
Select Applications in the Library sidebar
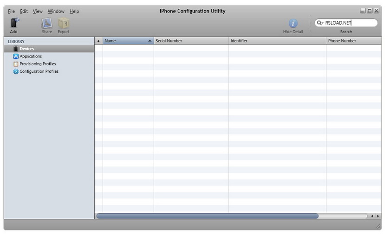pos(49,57)
